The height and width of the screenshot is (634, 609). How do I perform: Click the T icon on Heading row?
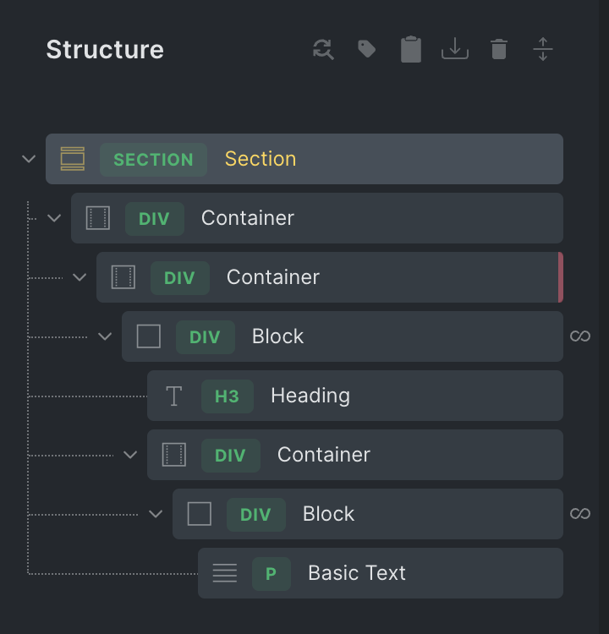[x=173, y=396]
